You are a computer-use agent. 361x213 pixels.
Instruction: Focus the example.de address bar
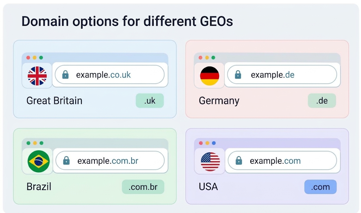pos(282,75)
